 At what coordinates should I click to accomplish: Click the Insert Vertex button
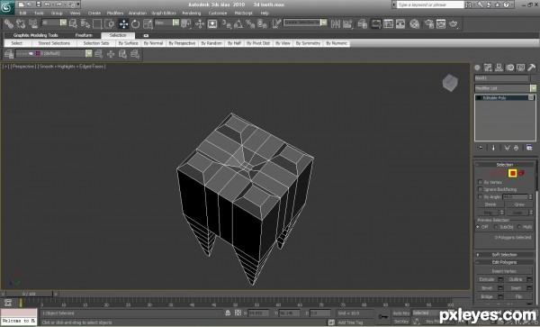click(504, 271)
